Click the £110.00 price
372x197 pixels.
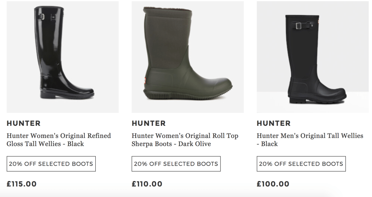[147, 184]
